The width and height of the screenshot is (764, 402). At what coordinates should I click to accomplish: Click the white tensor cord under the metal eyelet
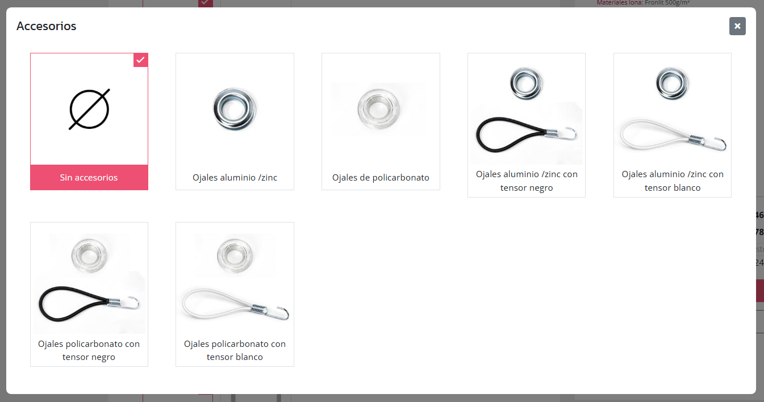coord(673,135)
